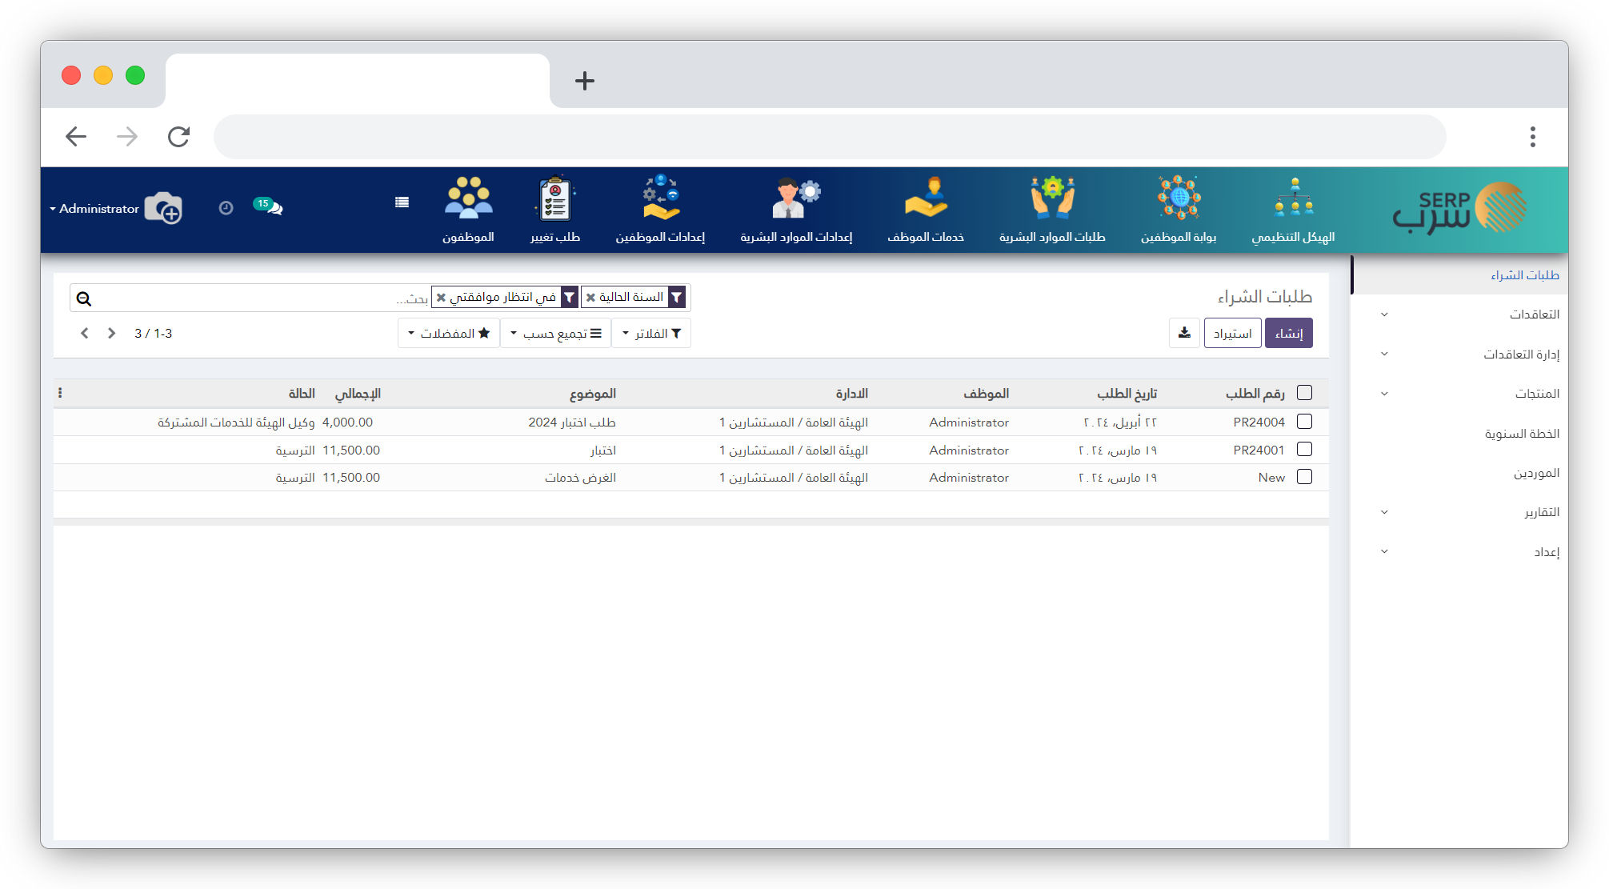
Task: Click the Import (استيراد) button
Action: 1232,333
